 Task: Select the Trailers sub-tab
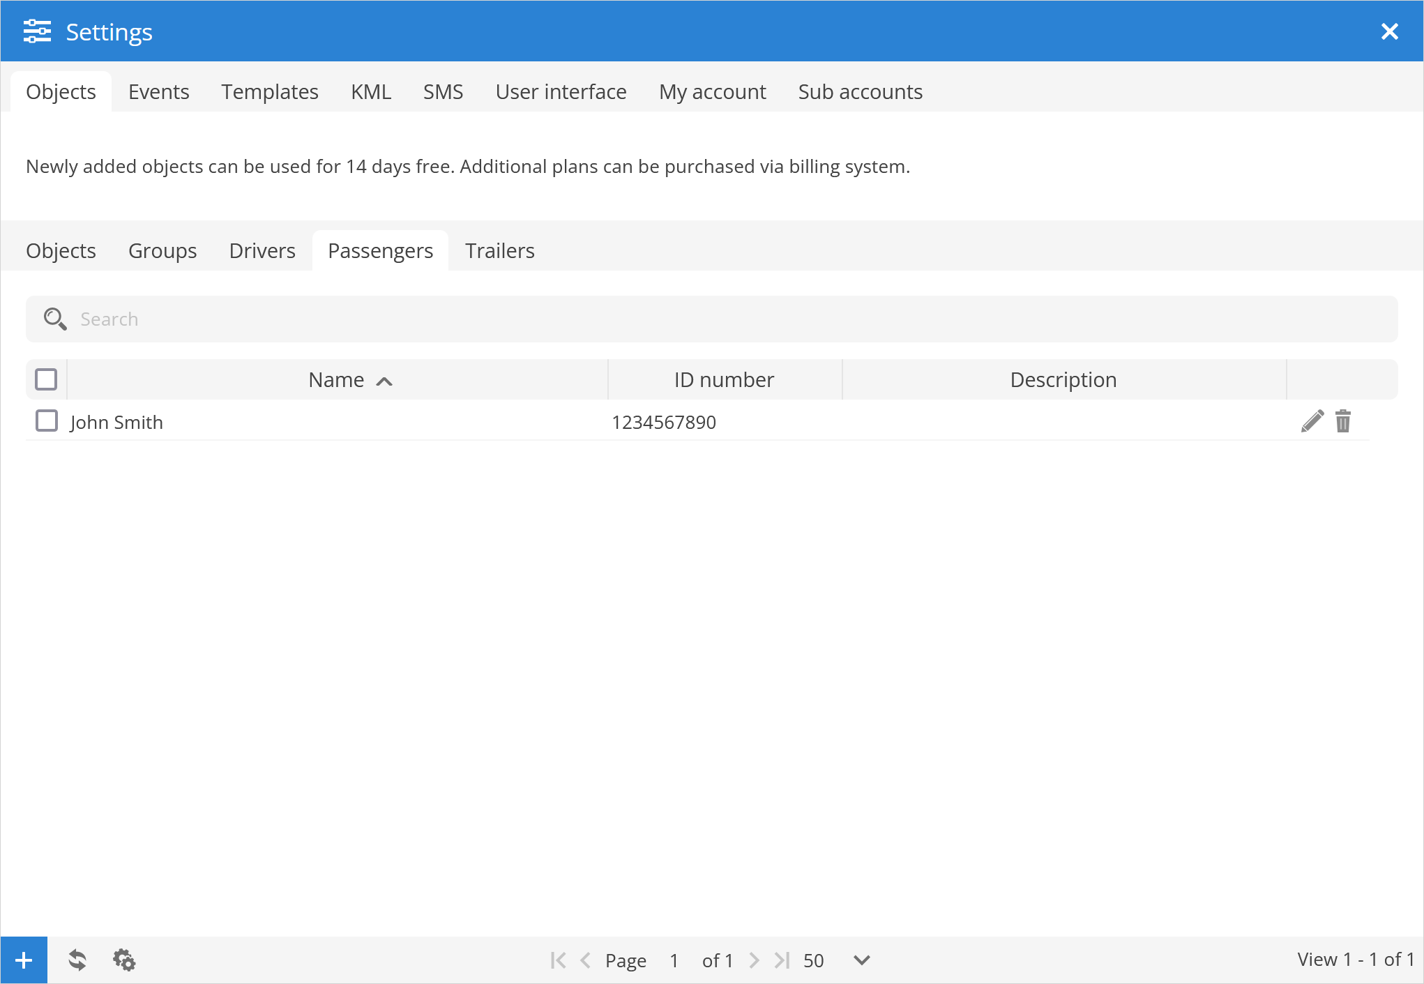coord(499,251)
